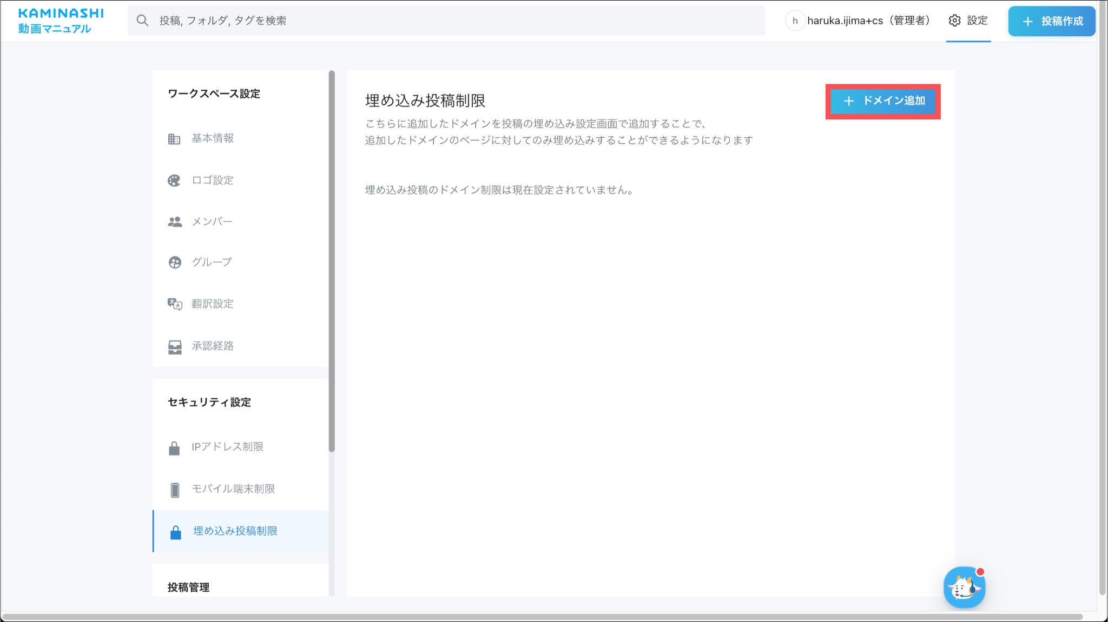Click the lock icon for IPアドレス制限
The height and width of the screenshot is (622, 1108).
tap(174, 448)
